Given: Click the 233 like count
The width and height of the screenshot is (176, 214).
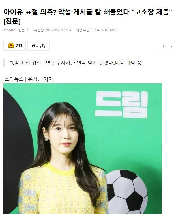Looking at the screenshot, I should click(x=19, y=46).
